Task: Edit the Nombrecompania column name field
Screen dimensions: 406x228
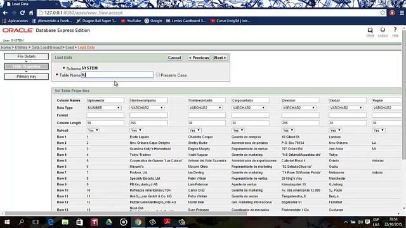Action: 148,100
